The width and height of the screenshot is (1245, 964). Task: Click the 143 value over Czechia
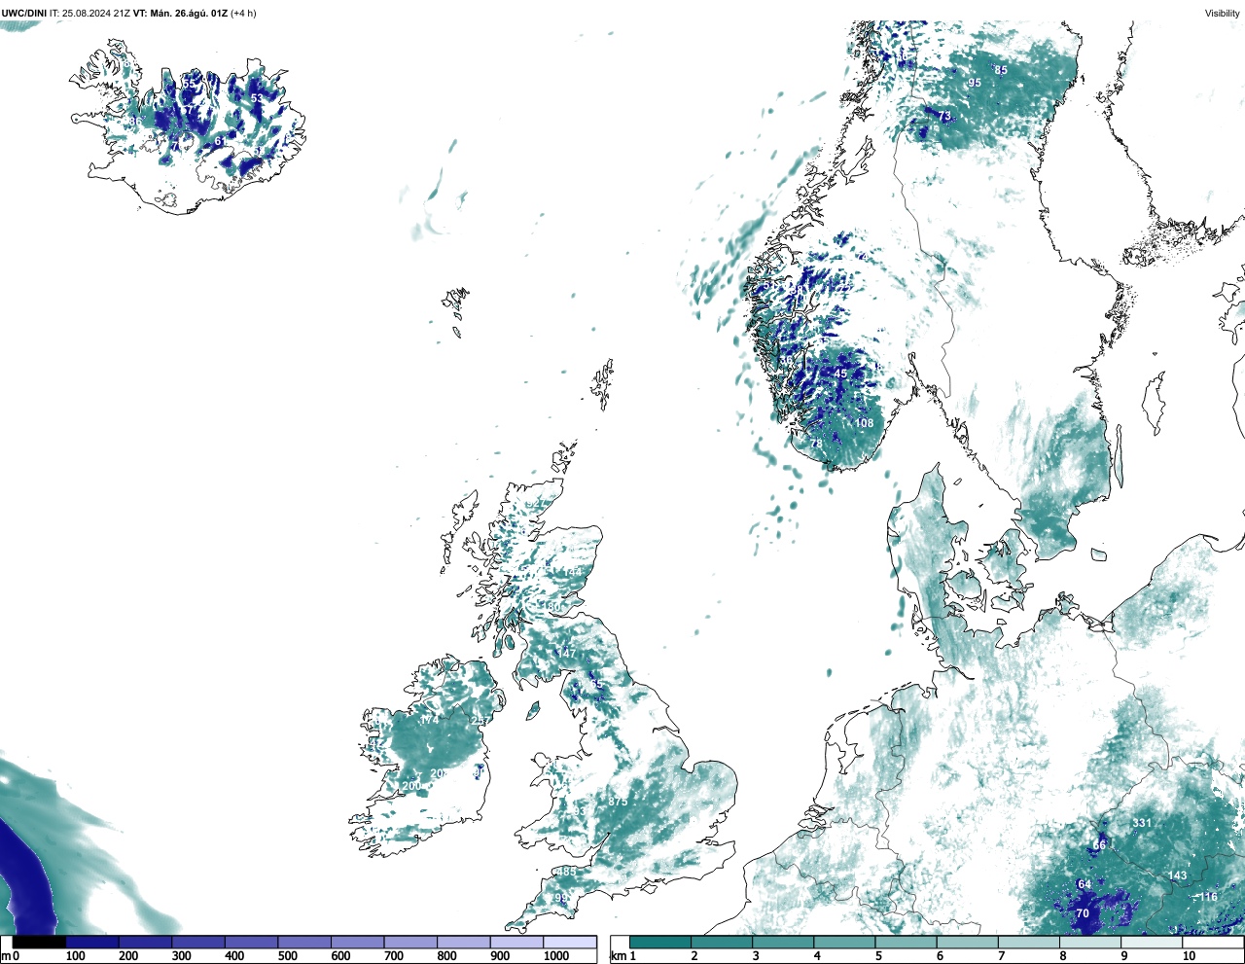pos(1177,875)
